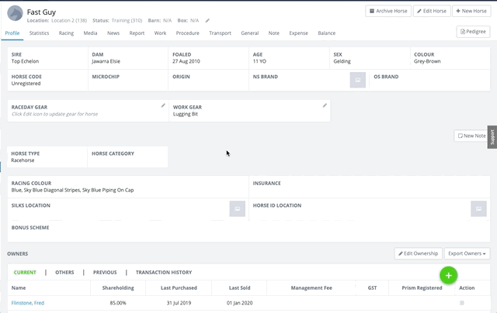Viewport: 497px width, 313px height.
Task: Open the Silks Location image placeholder
Action: [238, 208]
